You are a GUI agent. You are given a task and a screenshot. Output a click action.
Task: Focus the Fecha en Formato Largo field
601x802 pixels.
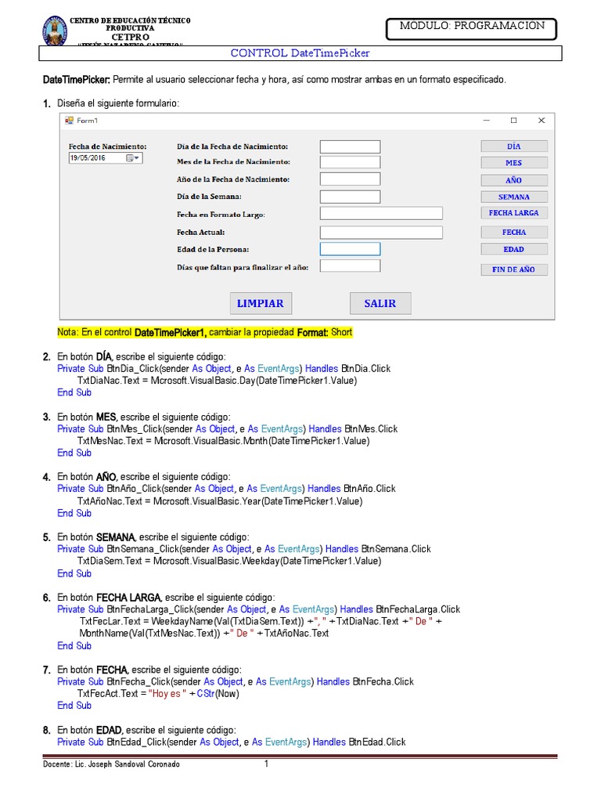click(x=381, y=213)
